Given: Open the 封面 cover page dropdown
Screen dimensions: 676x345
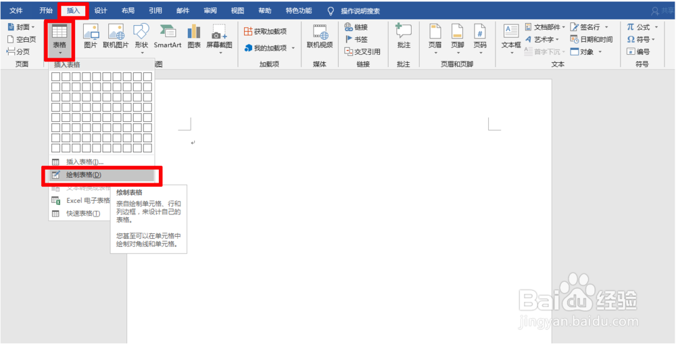Looking at the screenshot, I should pyautogui.click(x=21, y=27).
